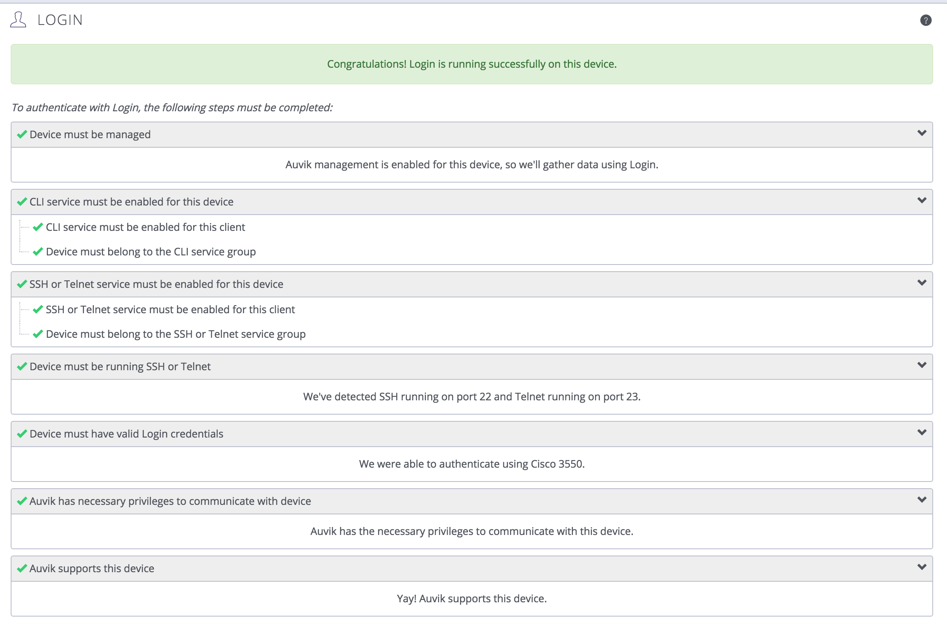Click the checkmark next to Auvik supports this device

click(x=22, y=568)
